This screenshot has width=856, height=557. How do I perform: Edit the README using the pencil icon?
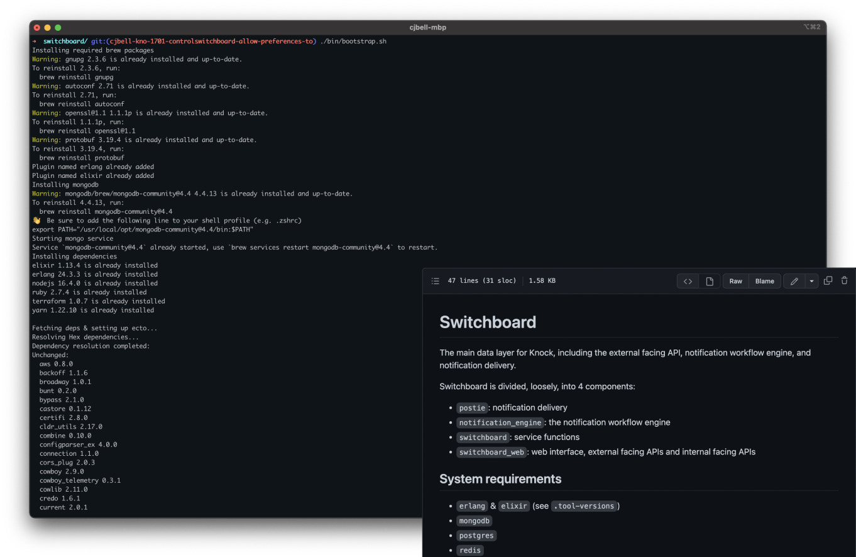(794, 281)
